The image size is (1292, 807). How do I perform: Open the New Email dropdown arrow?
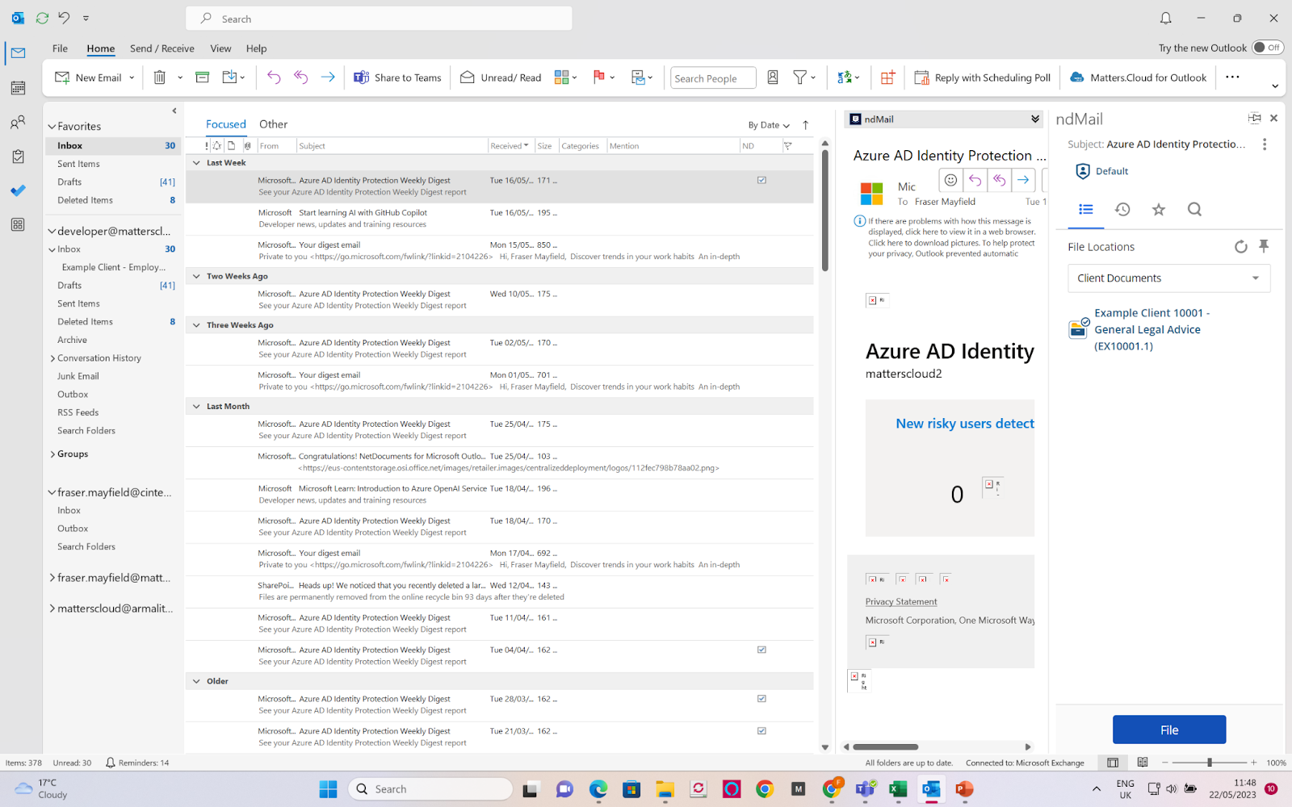132,77
